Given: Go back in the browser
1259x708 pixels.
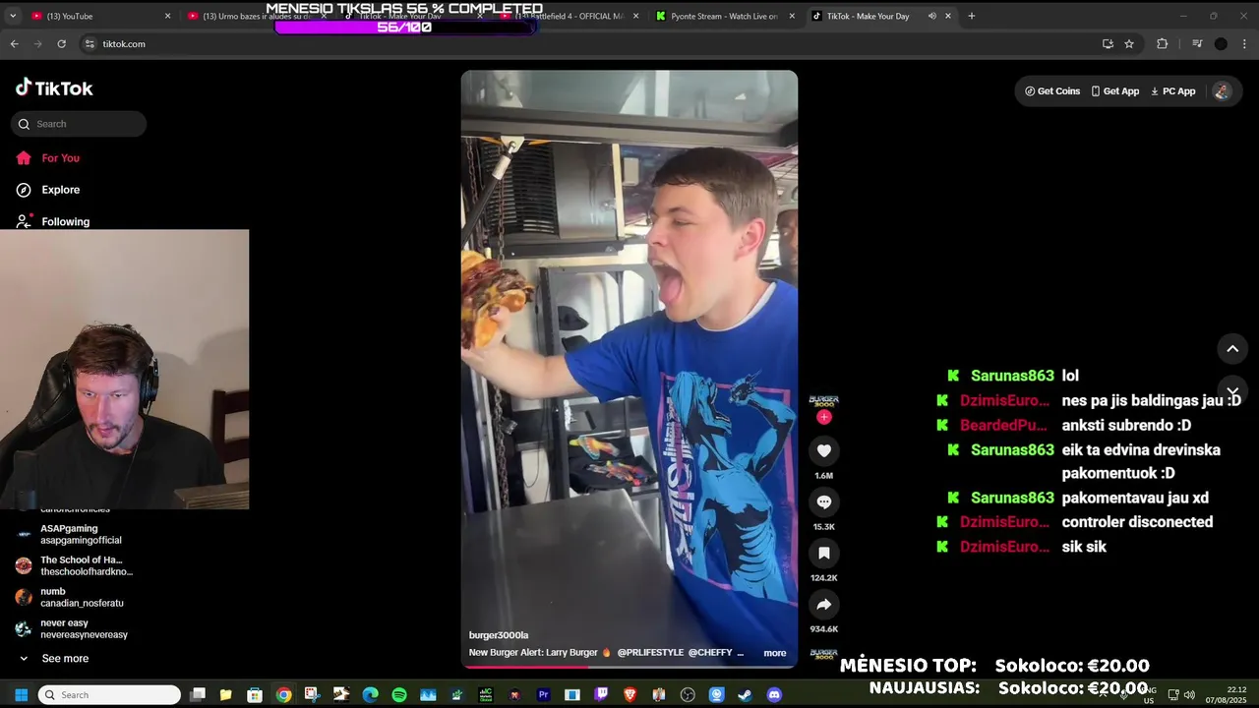Looking at the screenshot, I should (x=14, y=43).
